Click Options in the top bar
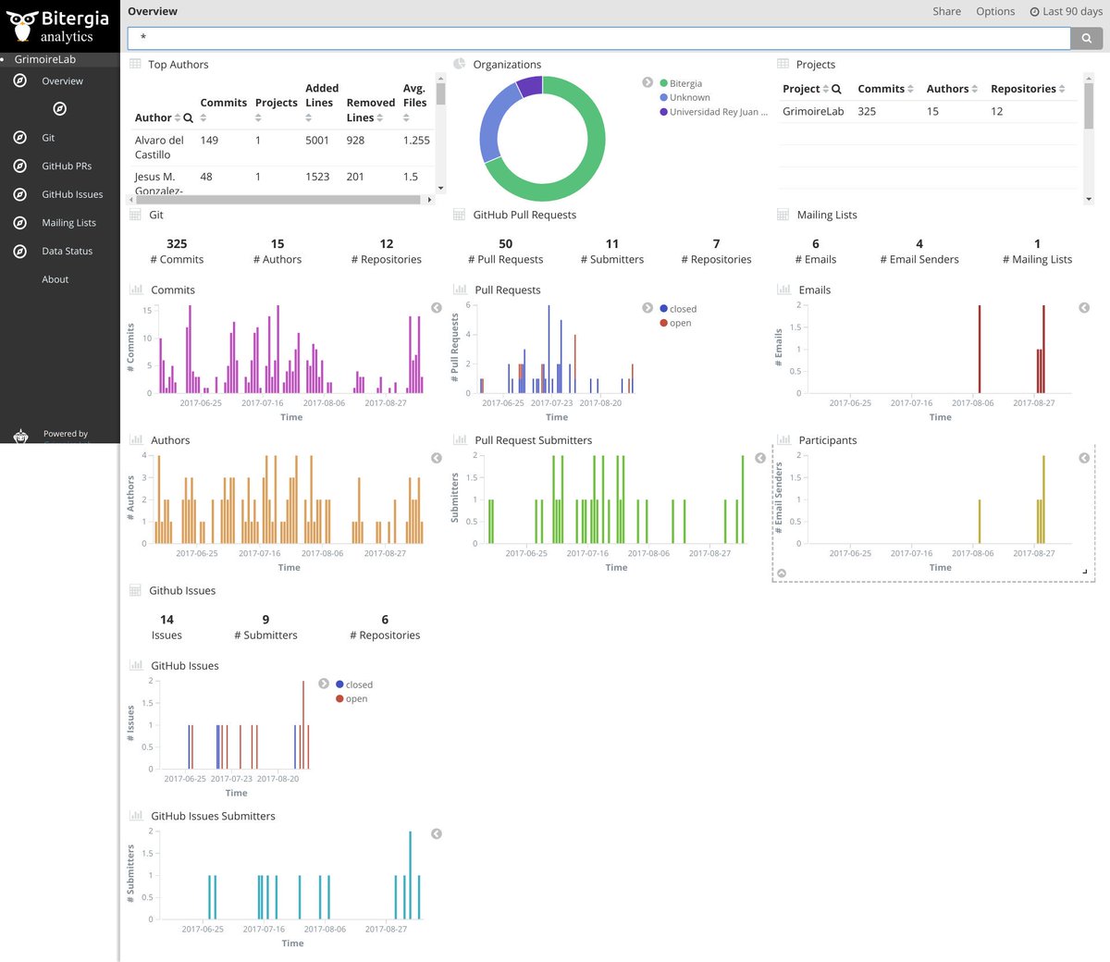The image size is (1110, 962). click(x=995, y=12)
